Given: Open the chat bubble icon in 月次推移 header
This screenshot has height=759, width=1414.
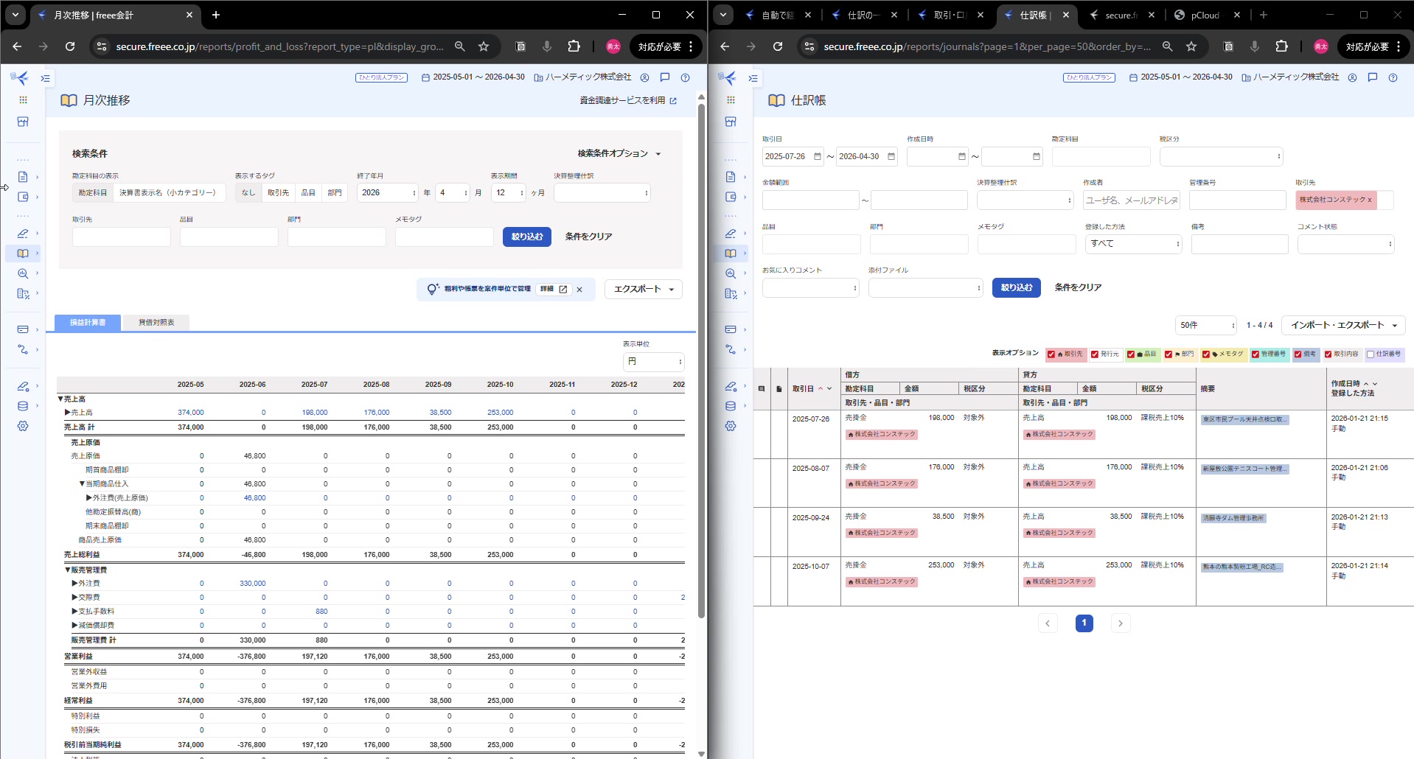Looking at the screenshot, I should coord(665,77).
